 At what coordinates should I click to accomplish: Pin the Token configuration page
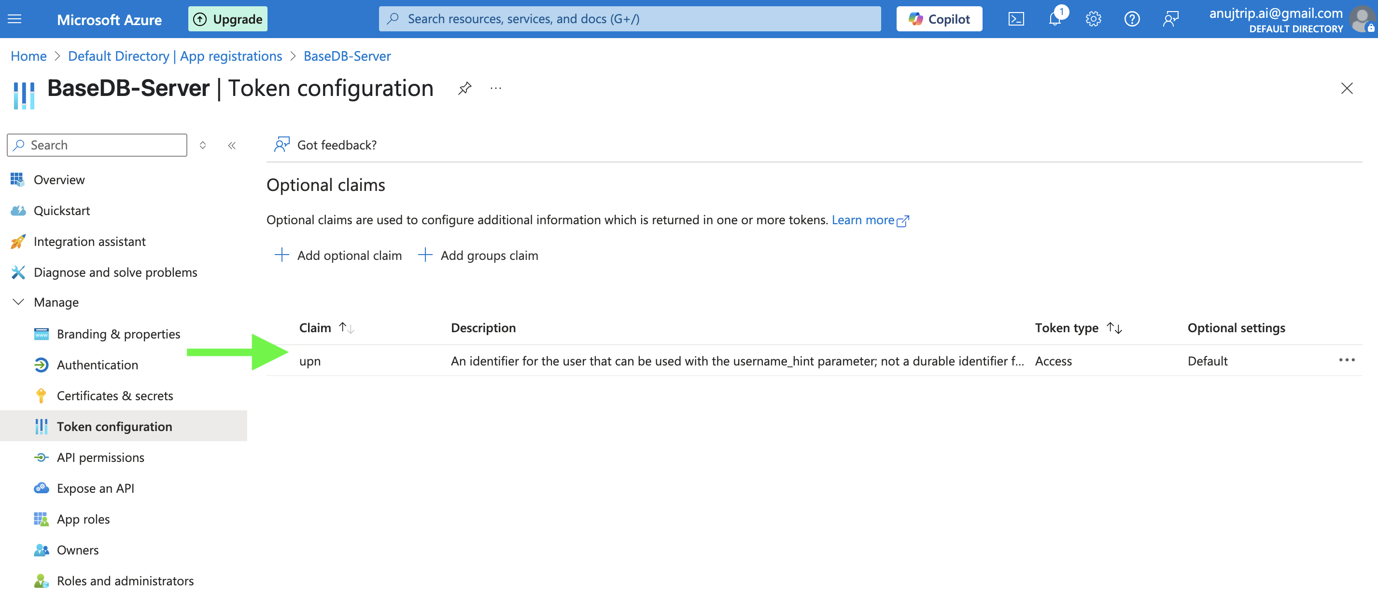point(464,88)
